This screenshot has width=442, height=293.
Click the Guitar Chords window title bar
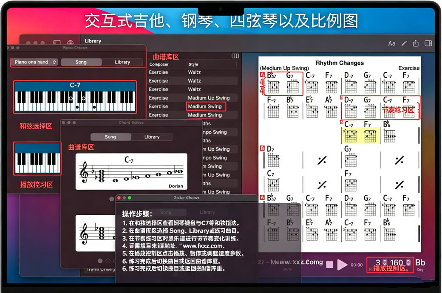[x=186, y=198]
